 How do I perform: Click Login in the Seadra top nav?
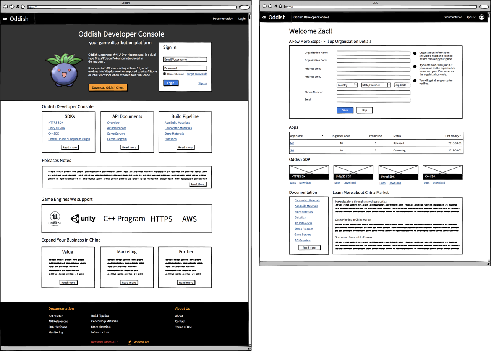pyautogui.click(x=242, y=19)
